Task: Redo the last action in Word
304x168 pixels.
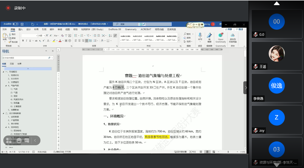Action: coord(32,24)
